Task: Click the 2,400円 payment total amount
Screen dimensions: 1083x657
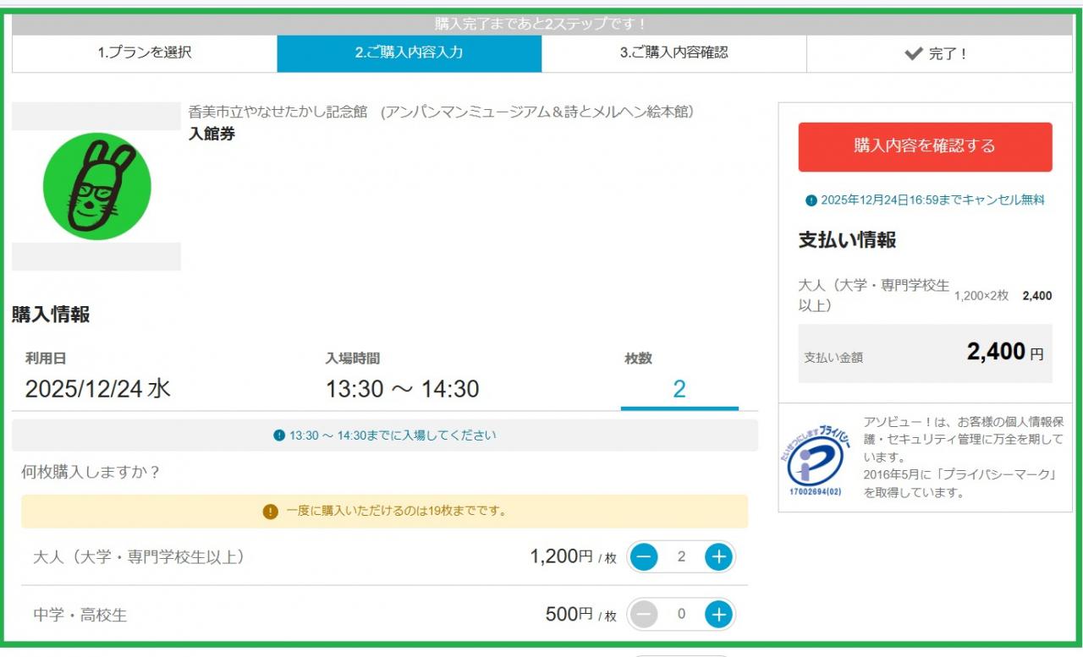Action: point(1005,353)
